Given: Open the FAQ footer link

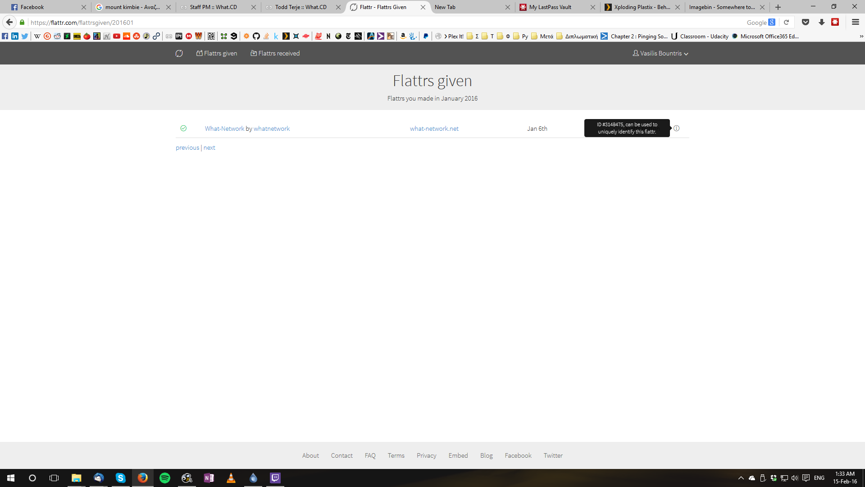Looking at the screenshot, I should [x=370, y=455].
